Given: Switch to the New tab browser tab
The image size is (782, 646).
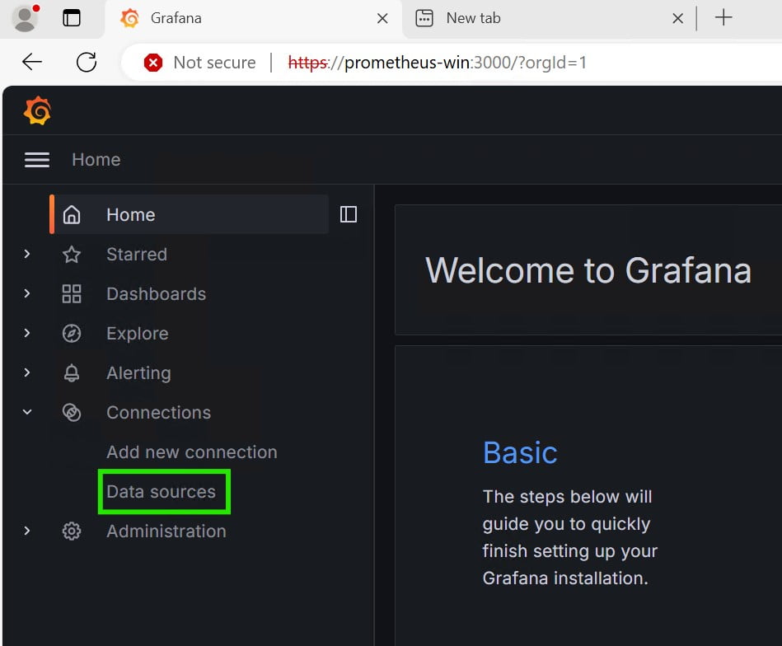Looking at the screenshot, I should tap(473, 18).
